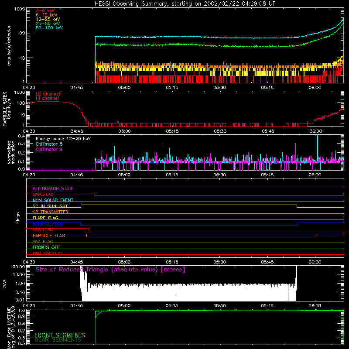Click the Size of Reduced Triangle caption
The height and width of the screenshot is (349, 349).
(110, 270)
